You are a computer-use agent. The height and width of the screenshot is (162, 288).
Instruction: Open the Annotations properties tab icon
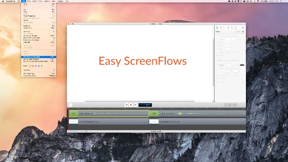(236, 27)
